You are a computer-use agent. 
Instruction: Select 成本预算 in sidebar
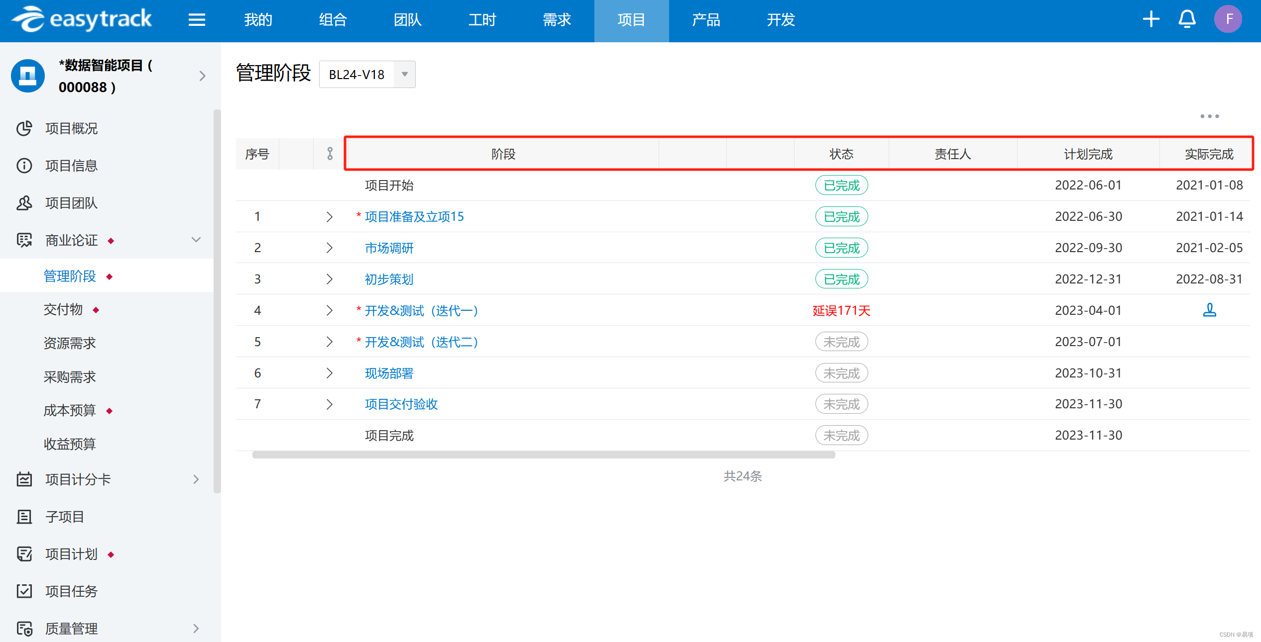pos(70,410)
